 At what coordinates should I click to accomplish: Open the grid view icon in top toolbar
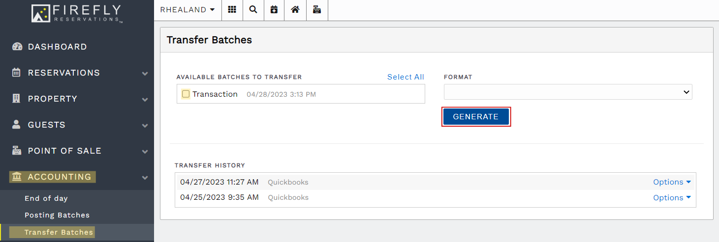pyautogui.click(x=232, y=10)
